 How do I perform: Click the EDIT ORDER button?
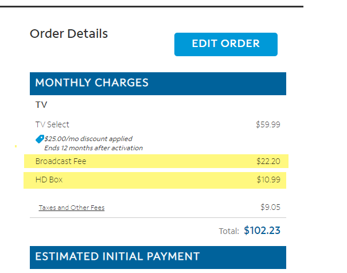[225, 44]
